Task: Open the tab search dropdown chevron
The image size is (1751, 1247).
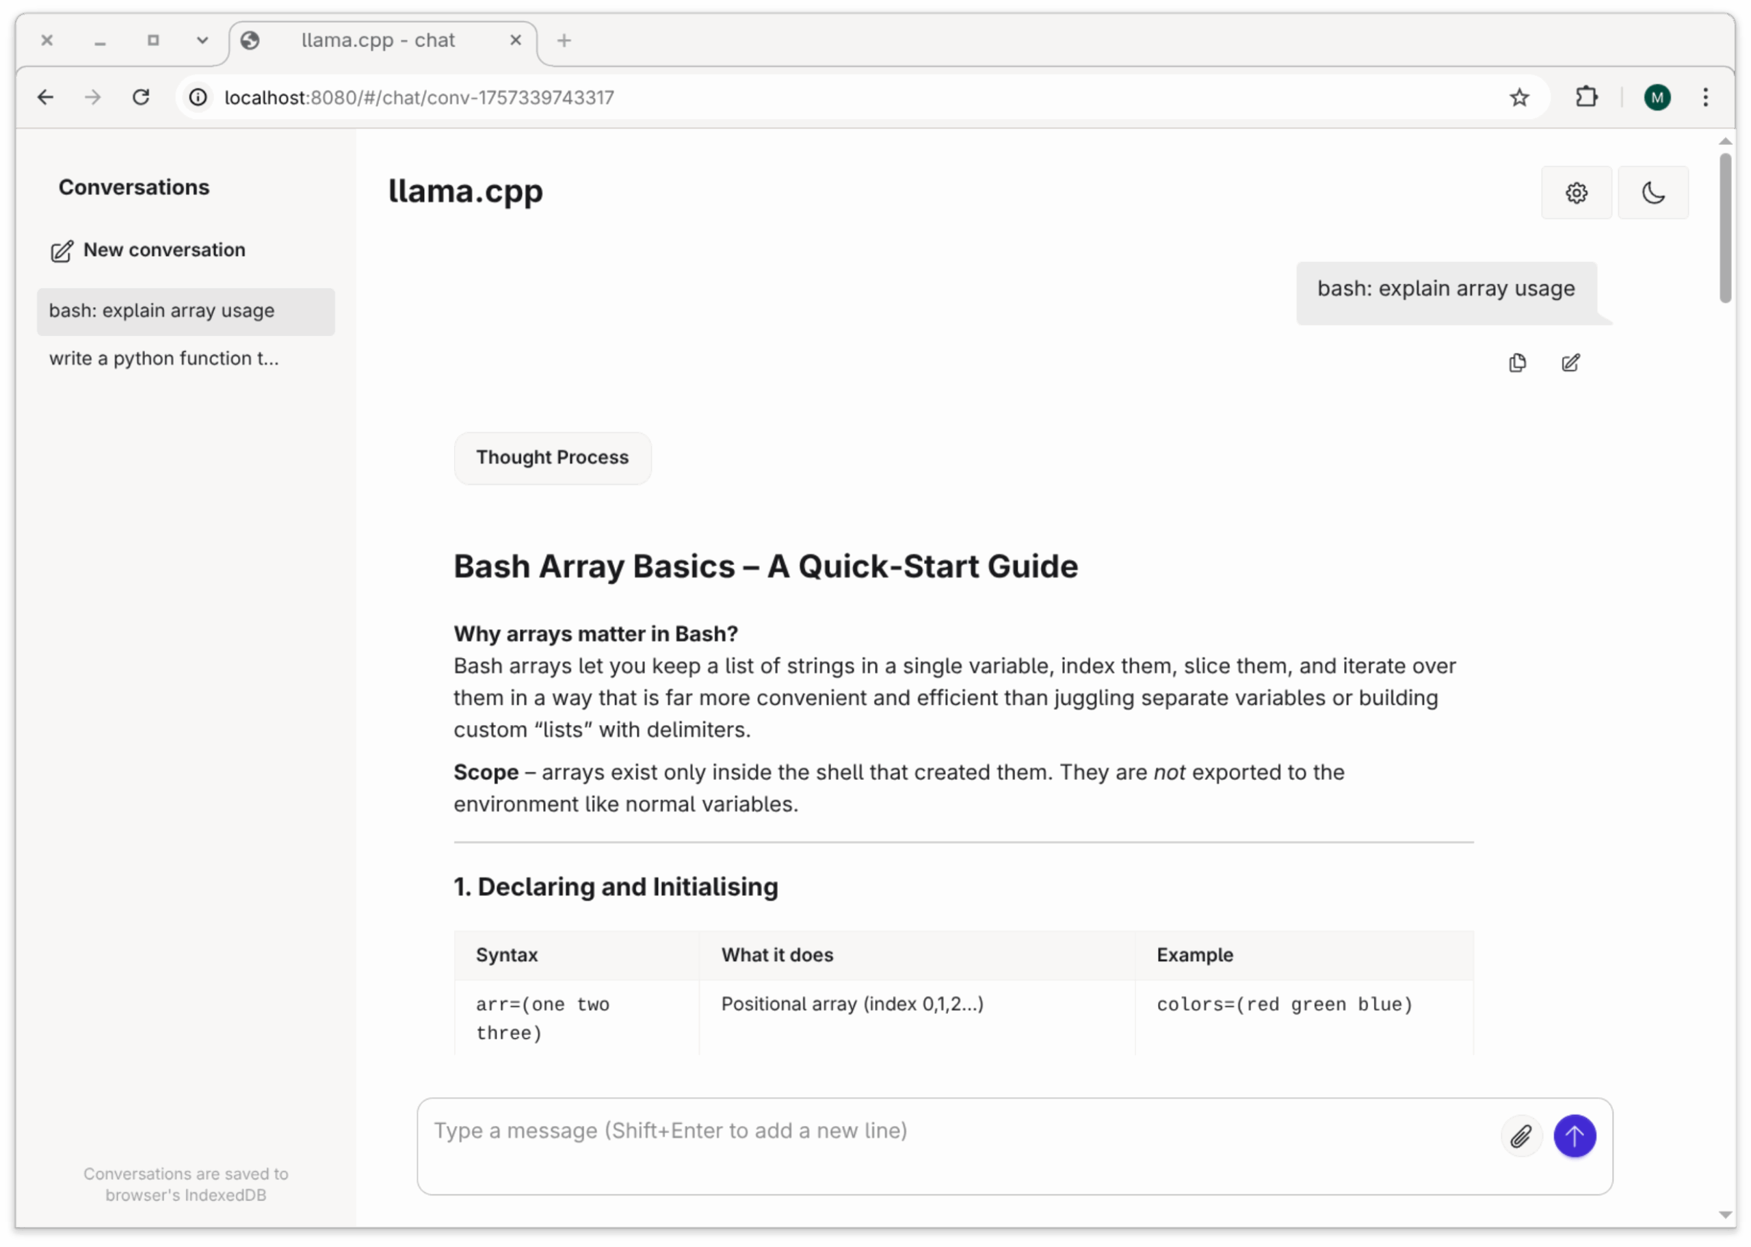Action: pos(202,40)
